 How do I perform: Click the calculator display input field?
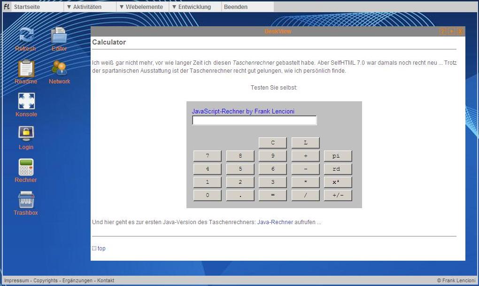[254, 120]
